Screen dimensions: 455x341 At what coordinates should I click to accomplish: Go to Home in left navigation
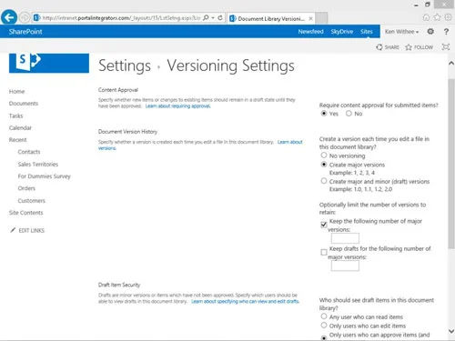17,92
